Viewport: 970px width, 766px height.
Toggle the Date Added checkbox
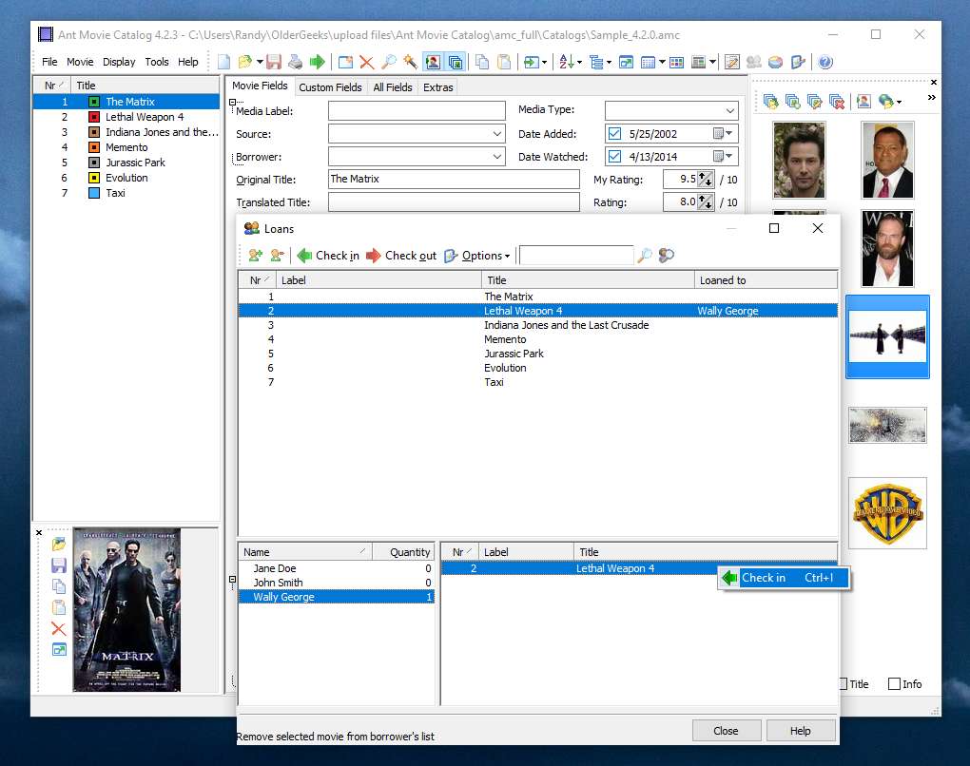point(614,134)
